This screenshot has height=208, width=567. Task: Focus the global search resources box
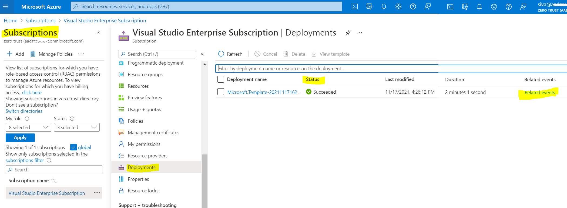206,6
